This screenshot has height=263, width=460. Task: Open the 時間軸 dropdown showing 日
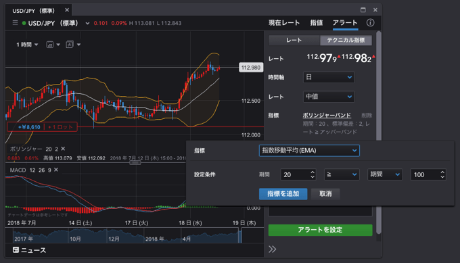click(329, 77)
